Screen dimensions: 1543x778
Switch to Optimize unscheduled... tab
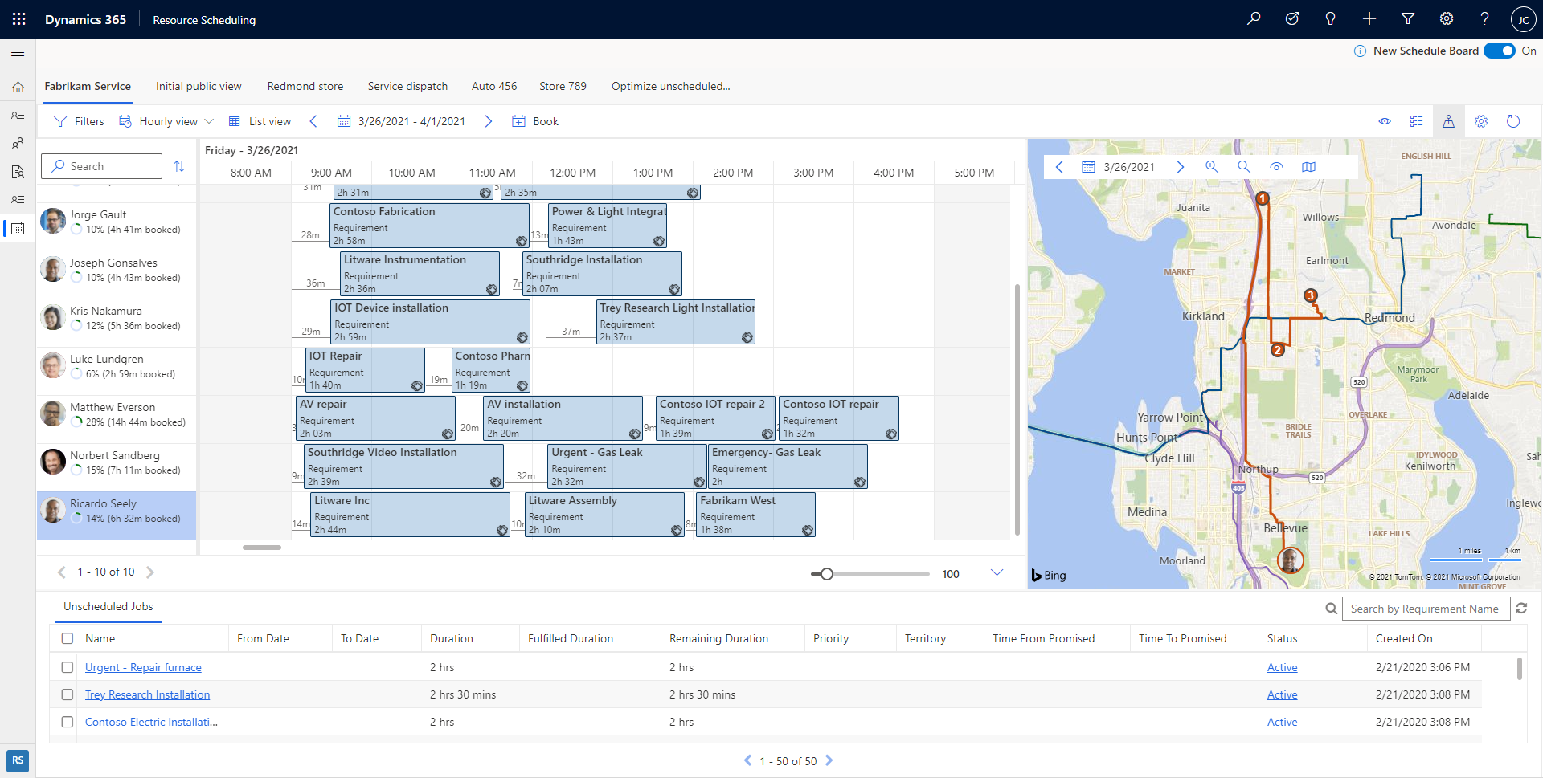[670, 86]
